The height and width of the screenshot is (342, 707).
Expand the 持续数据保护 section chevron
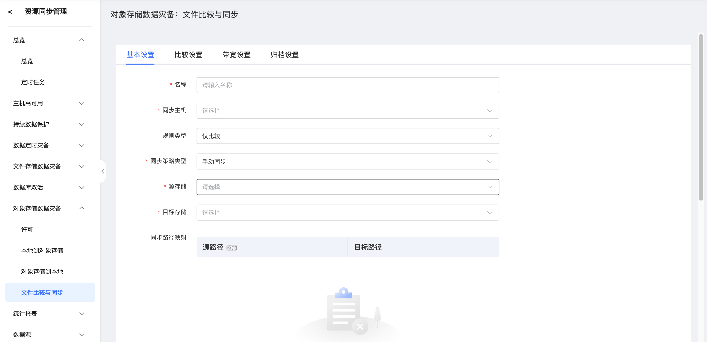(x=81, y=124)
